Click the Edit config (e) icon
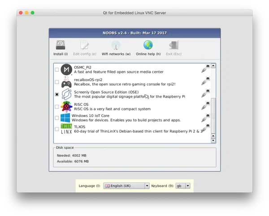Image resolution: width=269 pixels, height=216 pixels. 85,45
